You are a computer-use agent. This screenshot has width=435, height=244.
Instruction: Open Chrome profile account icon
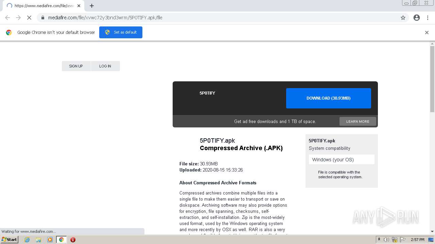coord(417,18)
